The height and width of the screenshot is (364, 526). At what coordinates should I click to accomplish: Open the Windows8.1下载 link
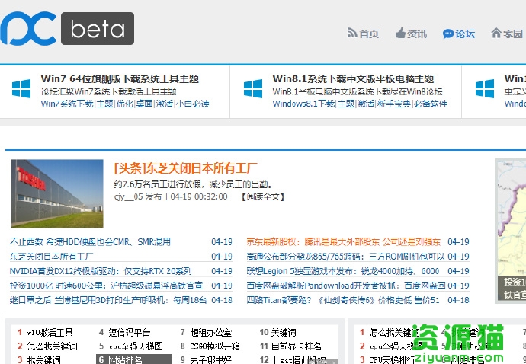pos(303,104)
